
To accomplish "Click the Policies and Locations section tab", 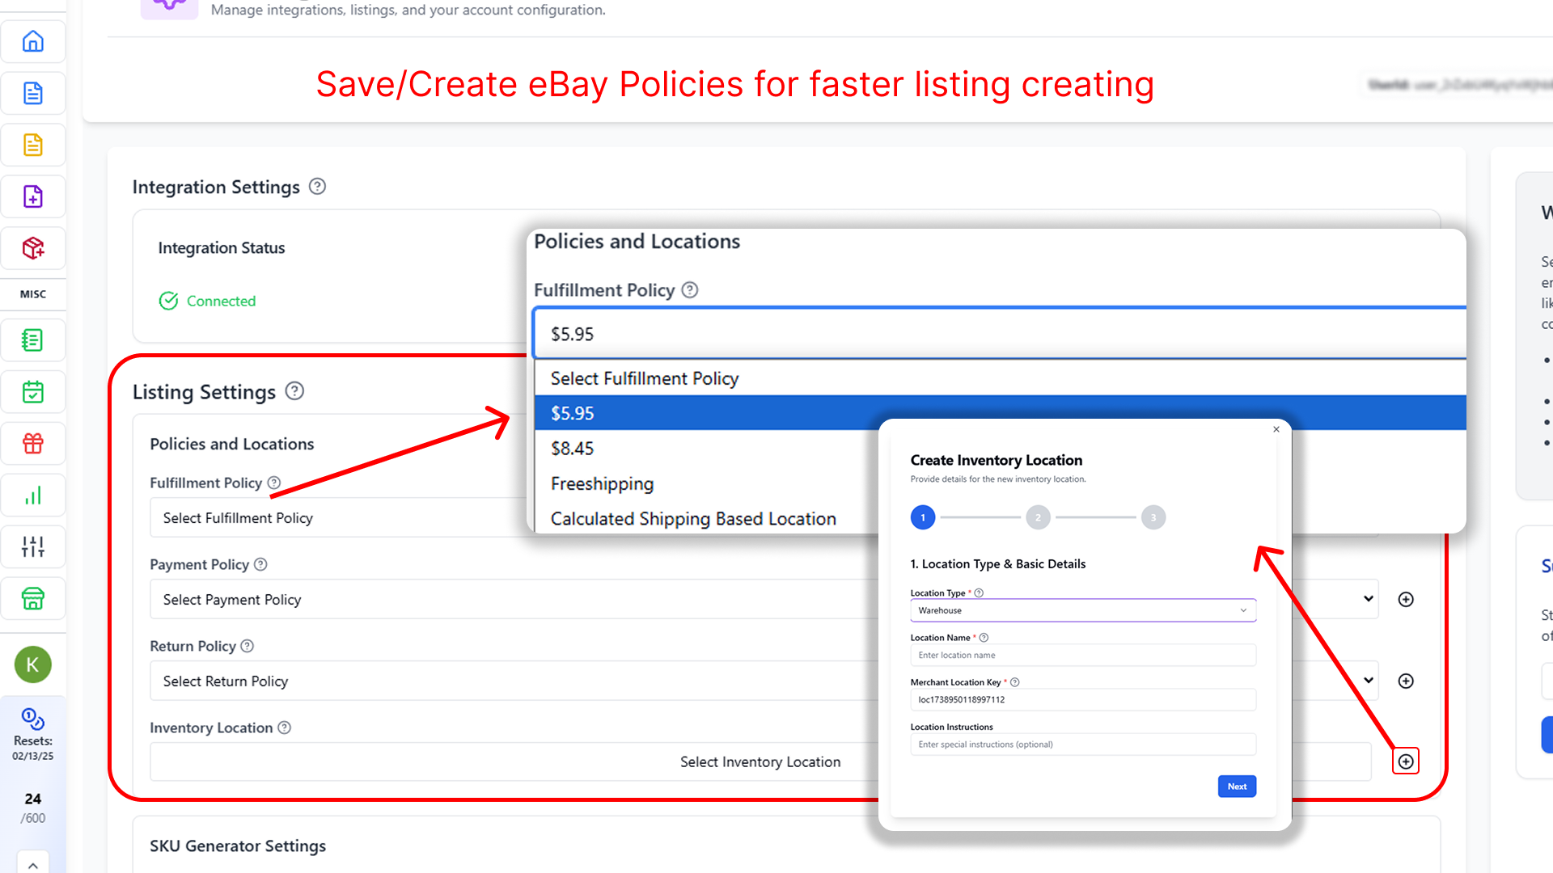I will [231, 444].
